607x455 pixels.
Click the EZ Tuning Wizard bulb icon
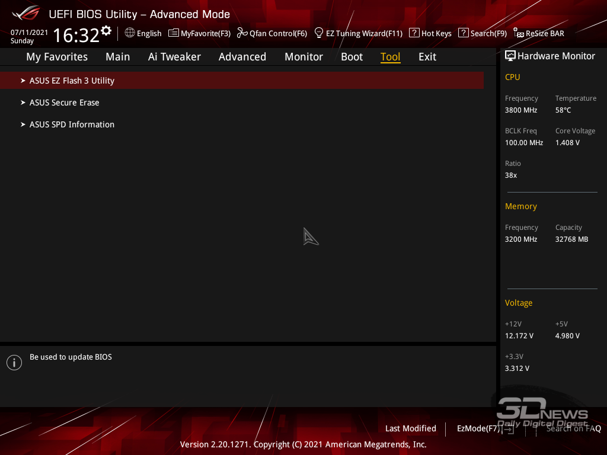(x=319, y=33)
